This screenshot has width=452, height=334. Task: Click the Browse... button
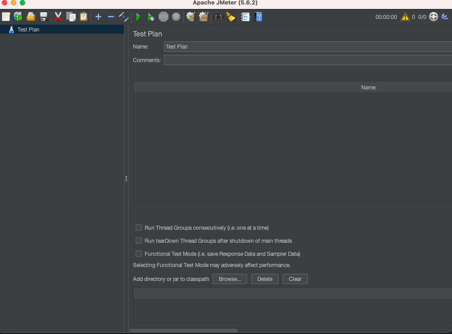[x=230, y=279]
